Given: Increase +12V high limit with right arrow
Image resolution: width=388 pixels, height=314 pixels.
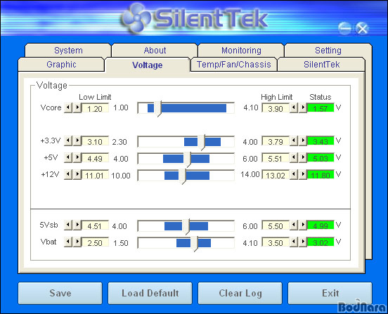Looking at the screenshot, I should pos(303,174).
